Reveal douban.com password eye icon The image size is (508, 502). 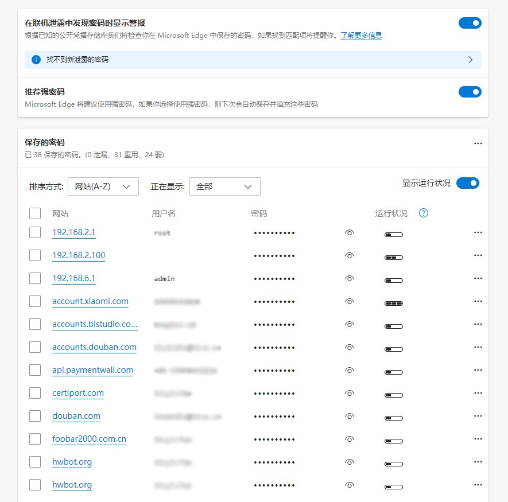tap(349, 417)
